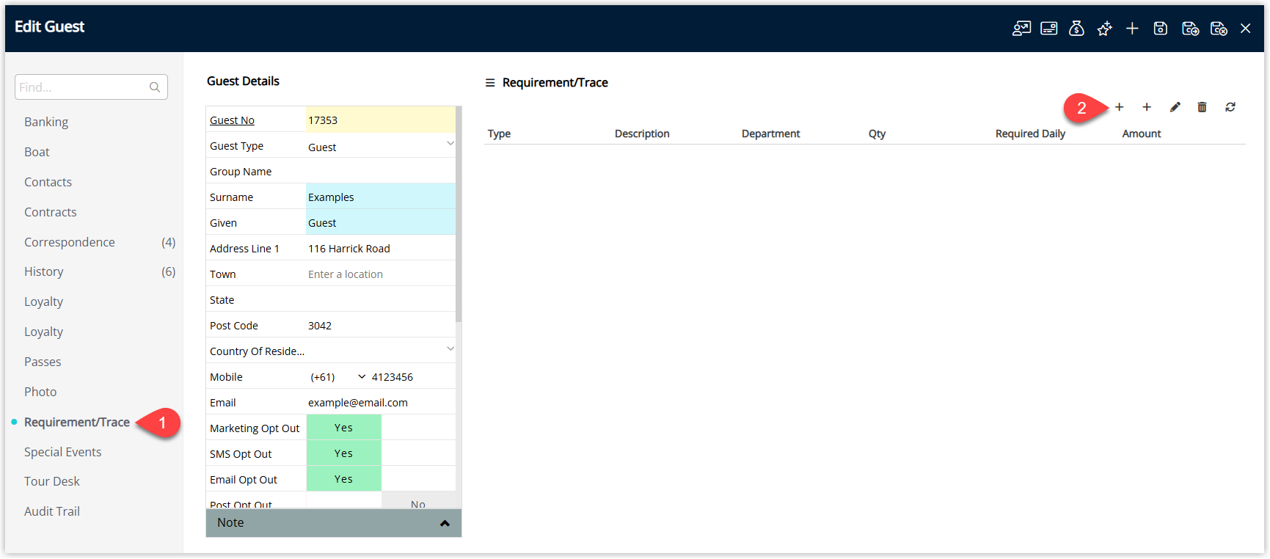The width and height of the screenshot is (1270, 559).
Task: Select the Loyalty item directly above Passes
Action: click(43, 332)
